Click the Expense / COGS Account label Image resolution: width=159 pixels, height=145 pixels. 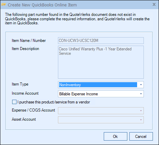pyautogui.click(x=33, y=110)
